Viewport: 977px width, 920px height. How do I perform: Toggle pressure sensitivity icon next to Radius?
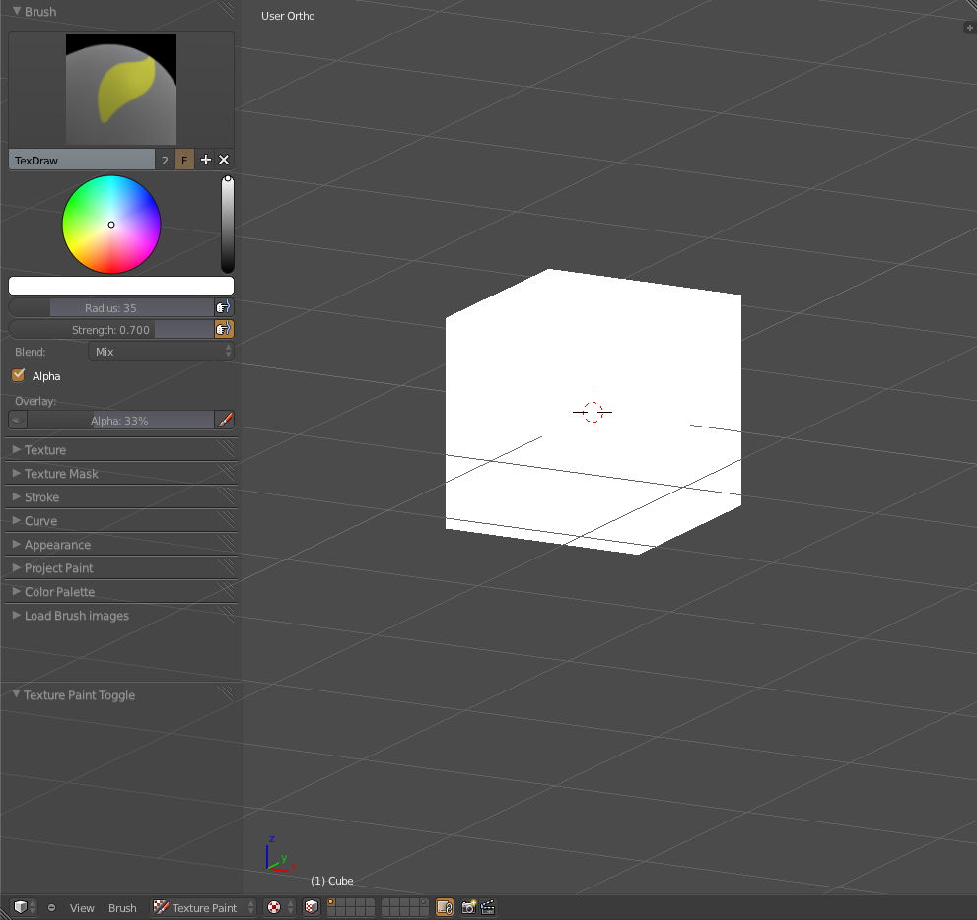pyautogui.click(x=224, y=306)
